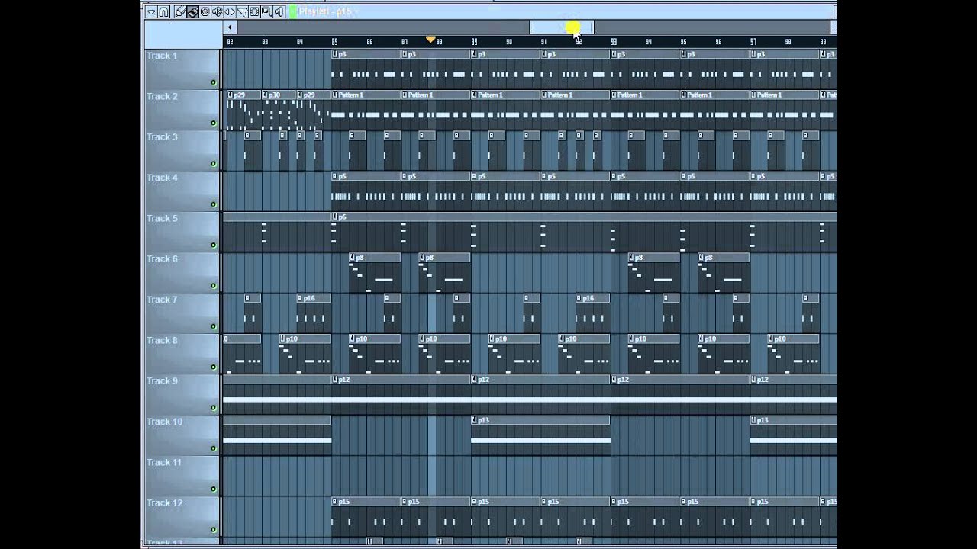
Task: Jump to bar 97 on the timeline ruler
Action: point(753,42)
